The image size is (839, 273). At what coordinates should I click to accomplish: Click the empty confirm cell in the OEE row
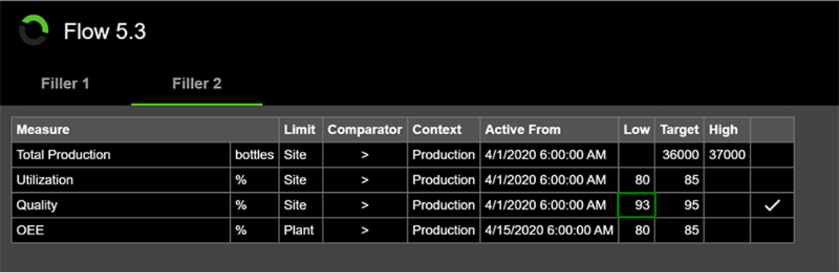tap(772, 231)
